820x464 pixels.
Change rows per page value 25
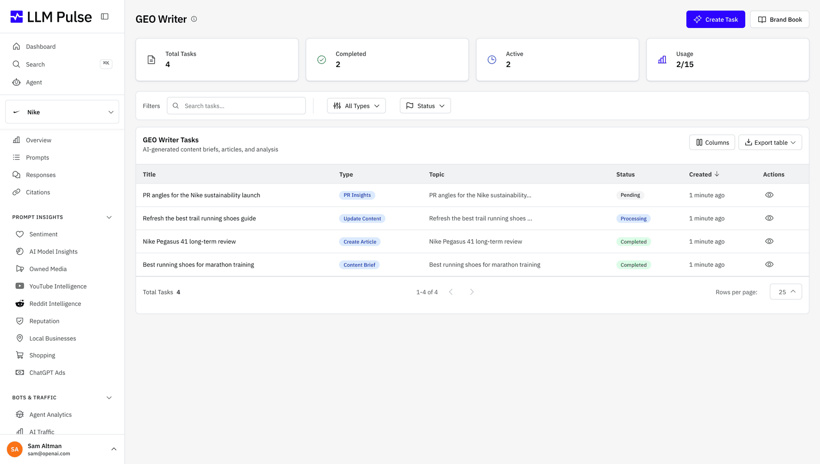(786, 292)
